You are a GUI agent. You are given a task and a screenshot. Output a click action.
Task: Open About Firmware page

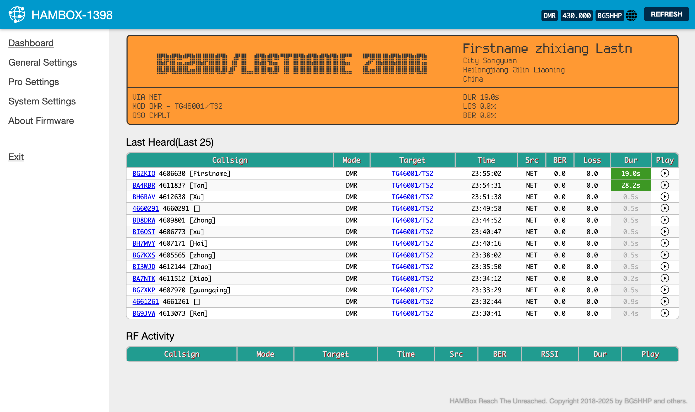click(41, 121)
